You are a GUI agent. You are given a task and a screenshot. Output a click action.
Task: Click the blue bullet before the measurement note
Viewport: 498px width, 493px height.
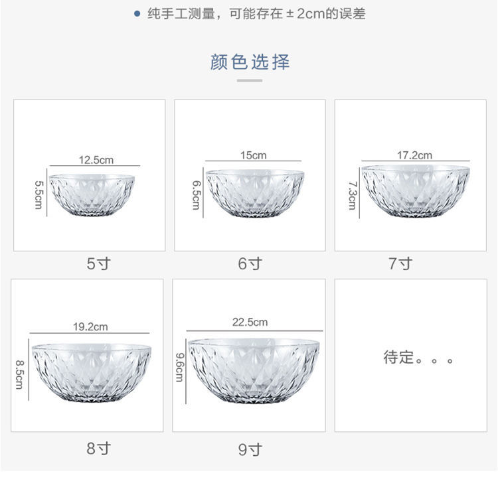coord(137,13)
